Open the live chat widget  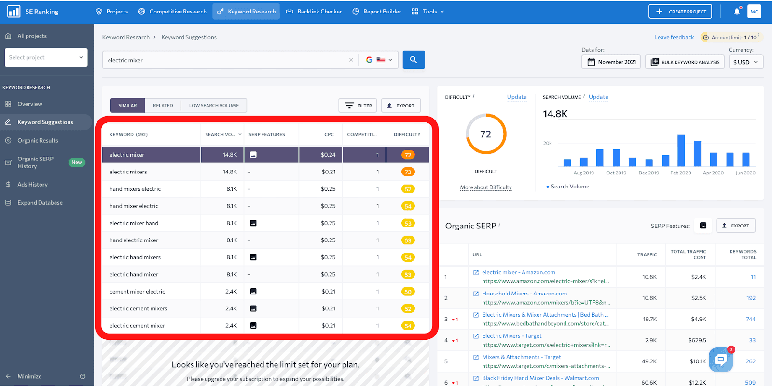[721, 360]
